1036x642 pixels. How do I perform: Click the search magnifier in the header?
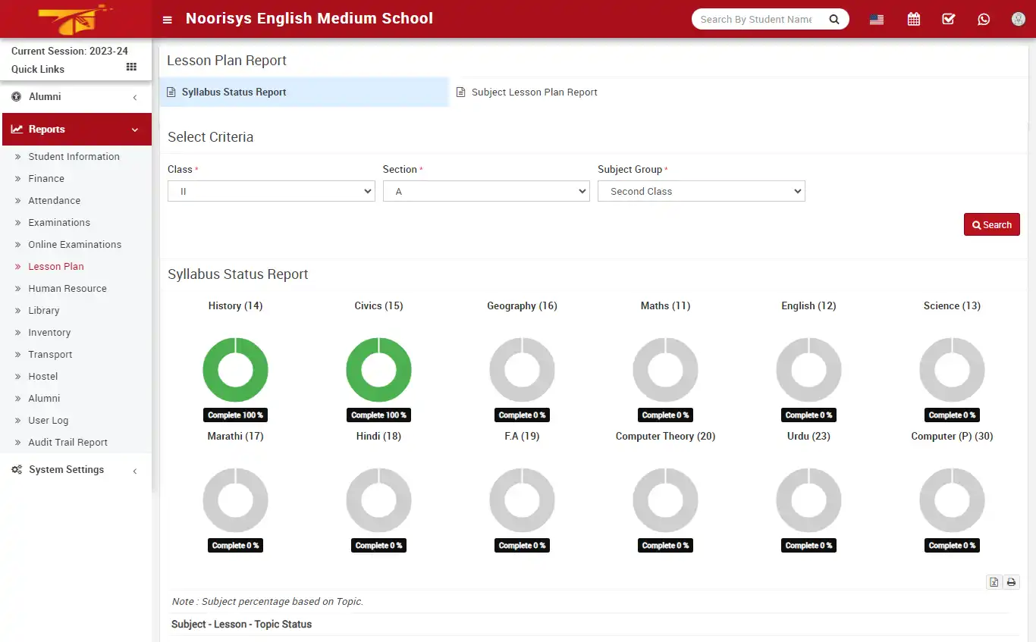[834, 18]
